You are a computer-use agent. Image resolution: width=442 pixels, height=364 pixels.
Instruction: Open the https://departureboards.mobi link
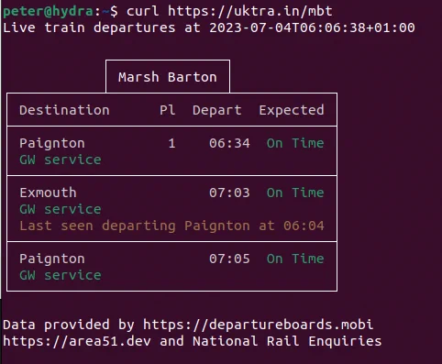(259, 325)
